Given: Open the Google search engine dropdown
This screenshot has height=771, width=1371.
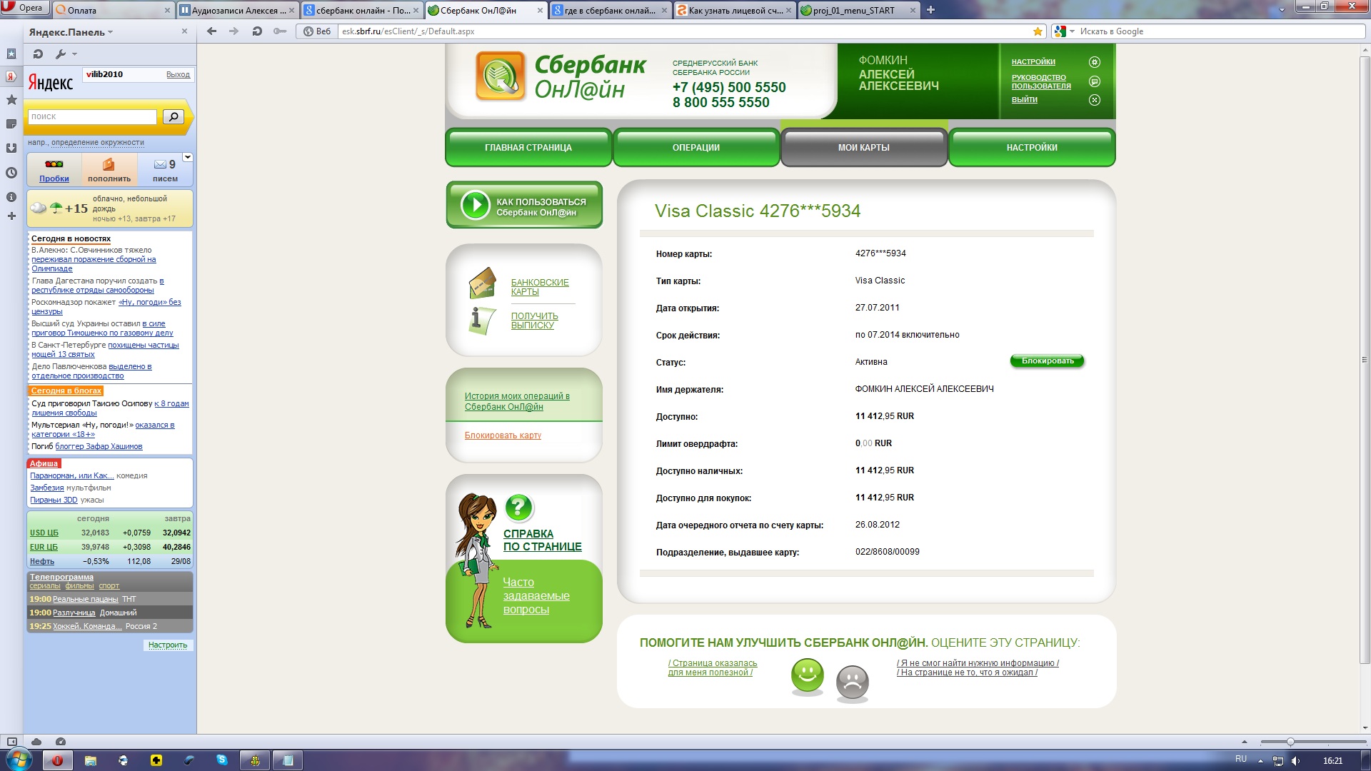Looking at the screenshot, I should 1064,31.
